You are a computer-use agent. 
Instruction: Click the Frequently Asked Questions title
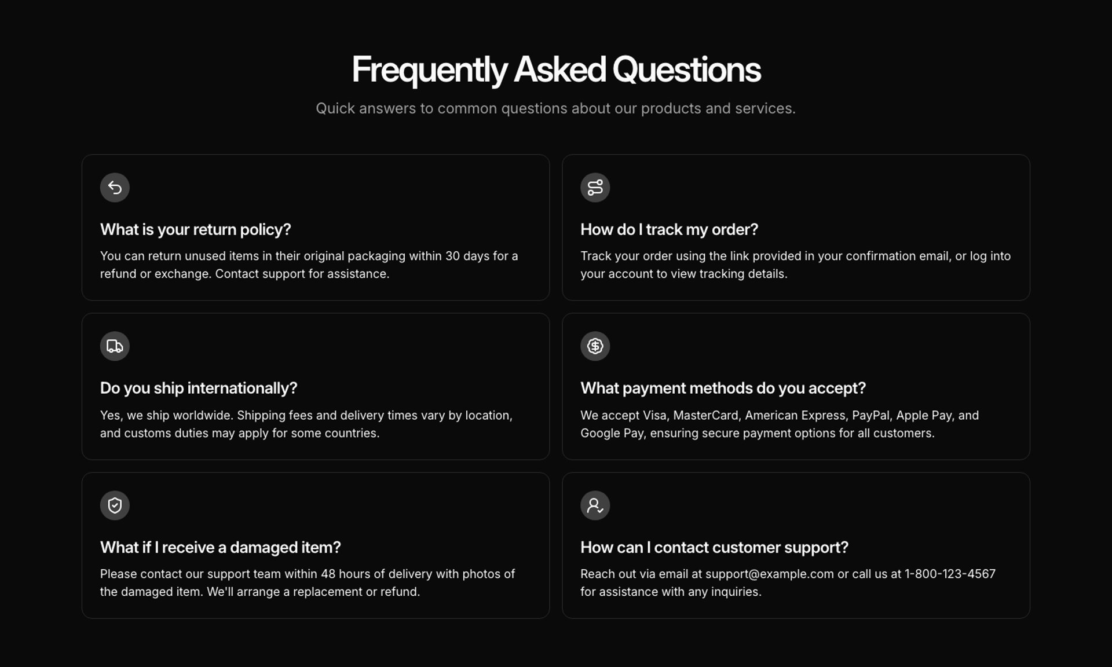click(x=556, y=69)
